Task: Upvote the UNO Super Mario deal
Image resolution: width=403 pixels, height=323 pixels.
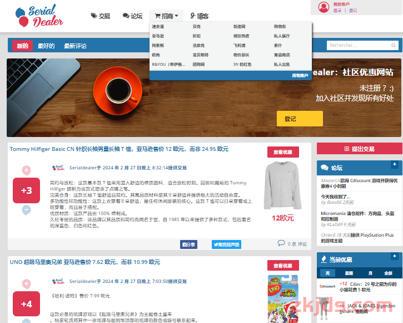Action: point(26,284)
